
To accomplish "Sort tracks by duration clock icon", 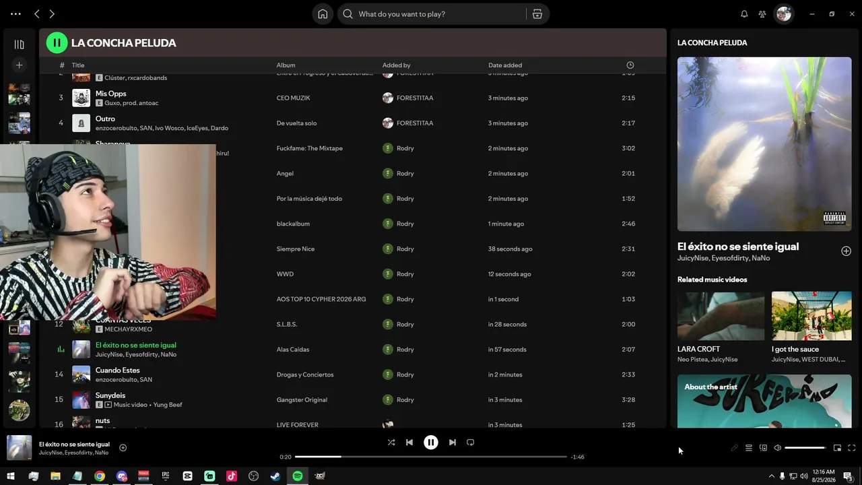I will (630, 65).
